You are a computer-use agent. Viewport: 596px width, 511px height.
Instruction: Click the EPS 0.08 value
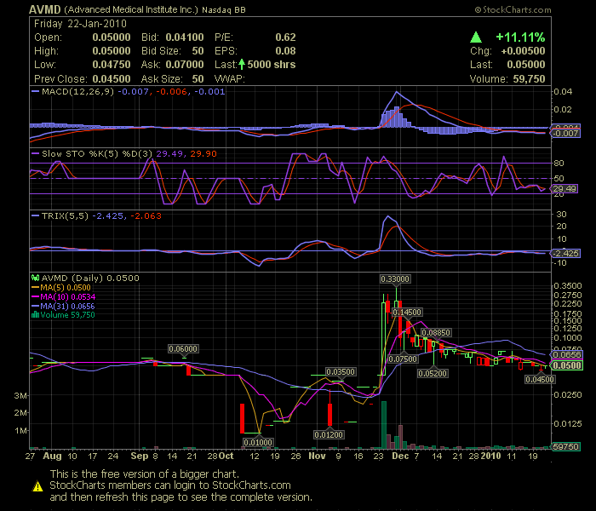coord(285,51)
